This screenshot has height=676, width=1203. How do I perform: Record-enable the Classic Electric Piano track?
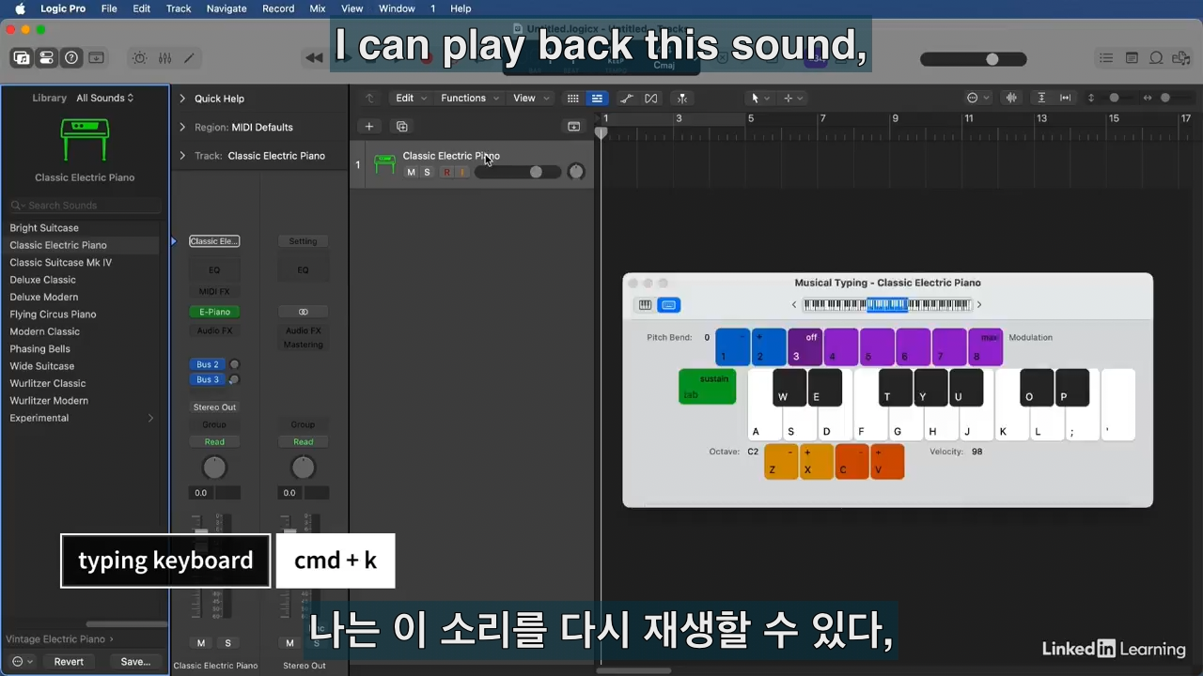[x=446, y=172]
